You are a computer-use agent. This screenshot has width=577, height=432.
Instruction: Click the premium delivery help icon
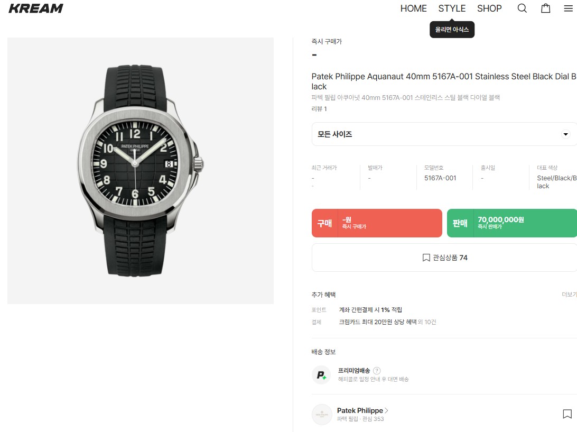click(377, 371)
